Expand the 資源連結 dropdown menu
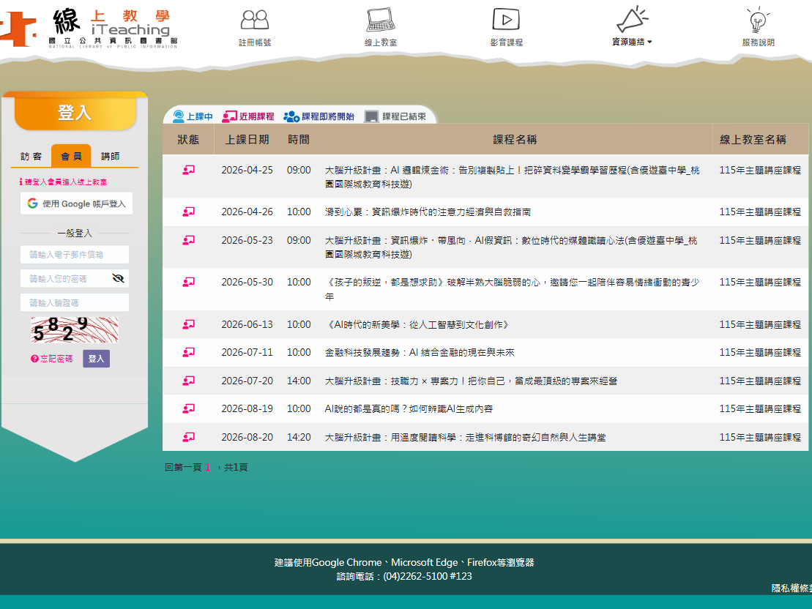The image size is (812, 609). pyautogui.click(x=631, y=42)
